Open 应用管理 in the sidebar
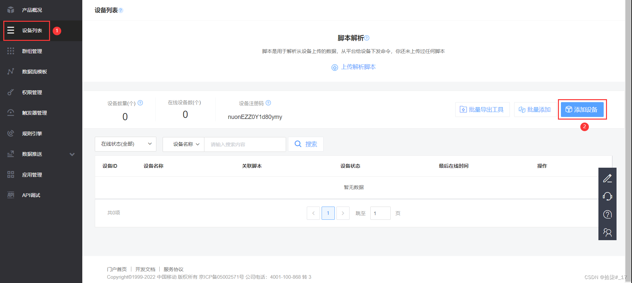 (x=32, y=175)
